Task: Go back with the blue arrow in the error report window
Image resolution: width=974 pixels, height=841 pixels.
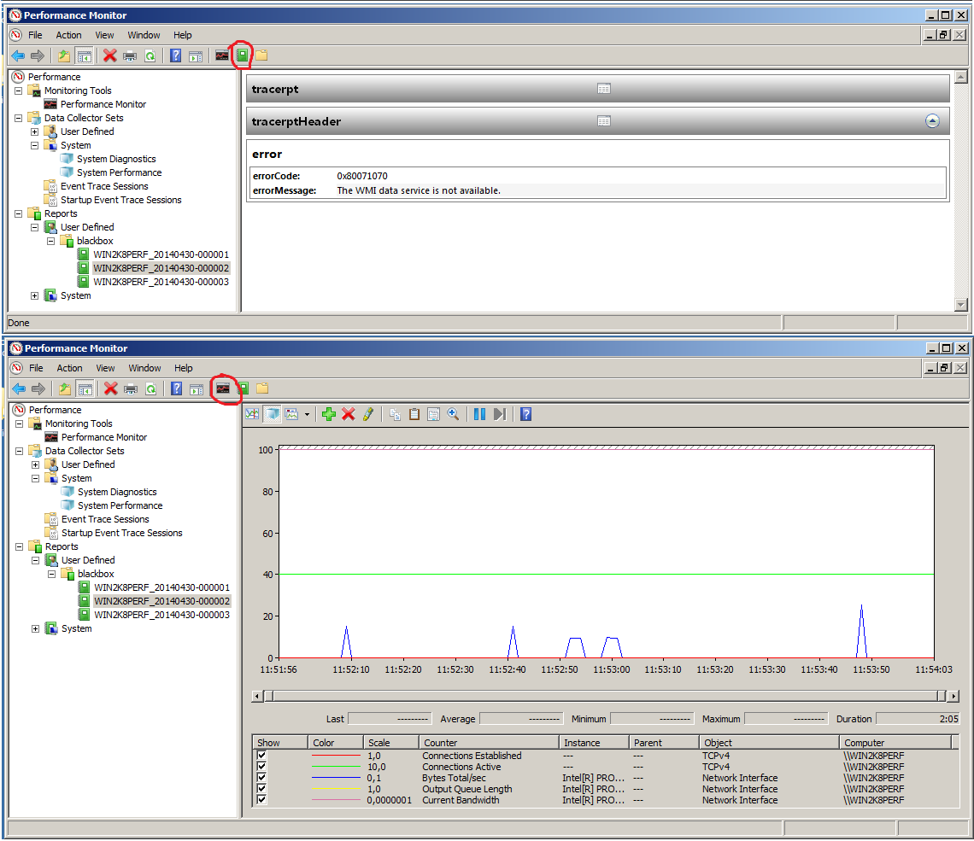Action: pos(18,55)
